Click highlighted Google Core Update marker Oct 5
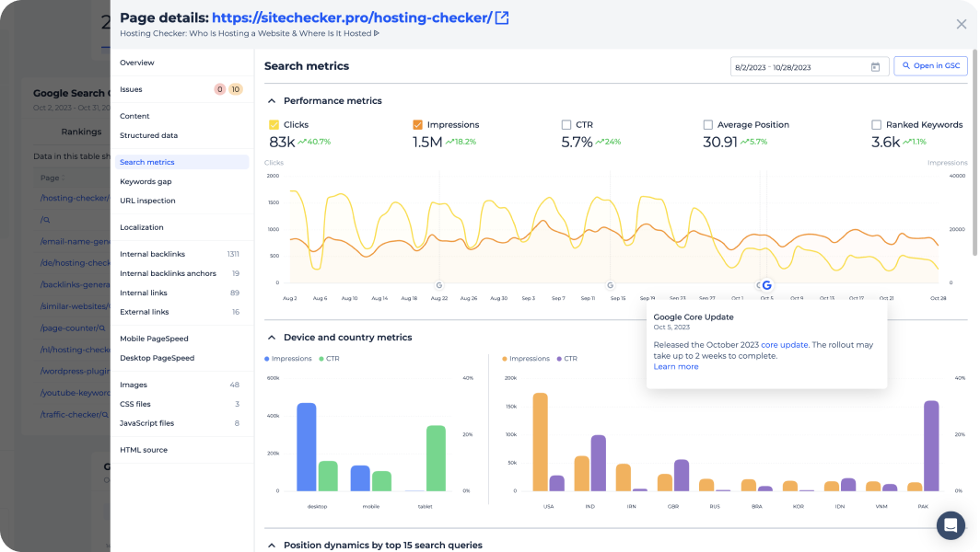 coord(767,285)
